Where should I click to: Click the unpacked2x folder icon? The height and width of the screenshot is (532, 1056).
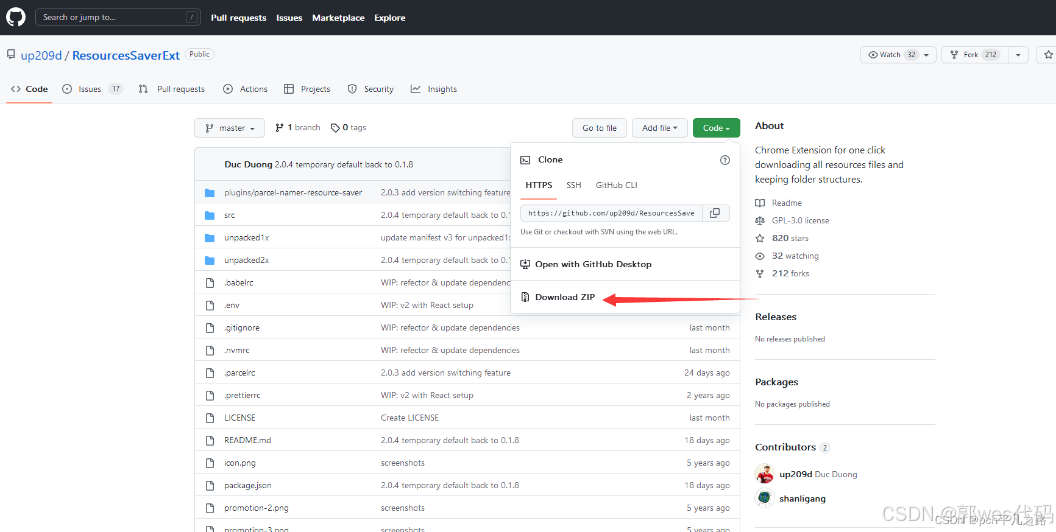tap(210, 261)
